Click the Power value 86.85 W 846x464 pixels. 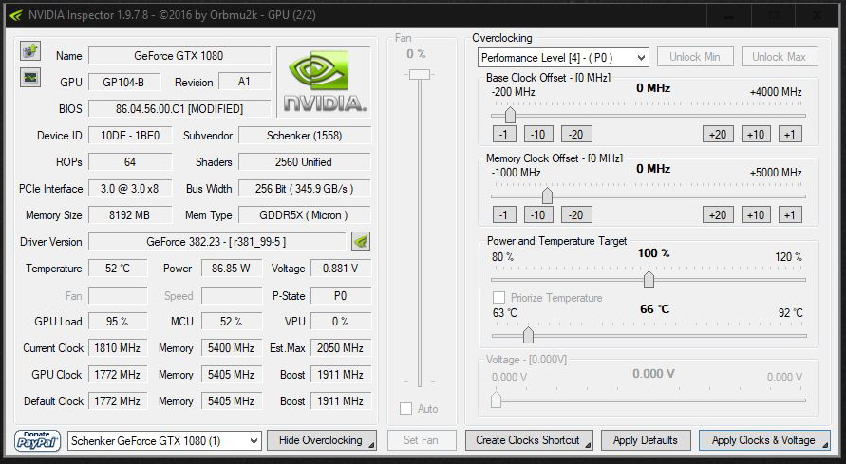(232, 269)
